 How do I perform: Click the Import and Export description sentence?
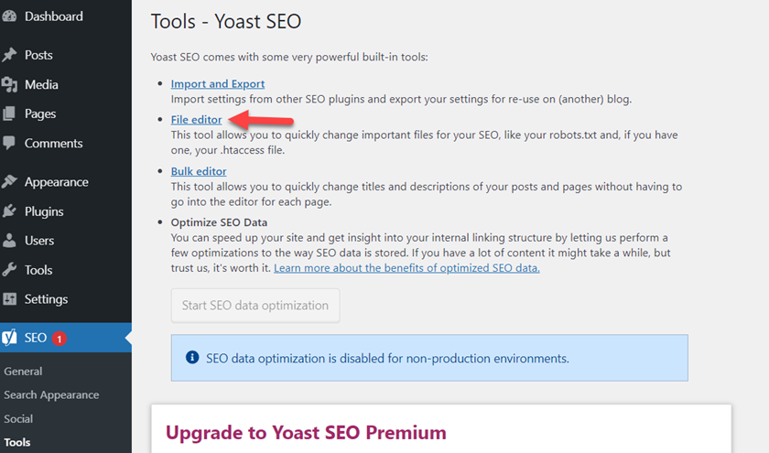tap(401, 99)
